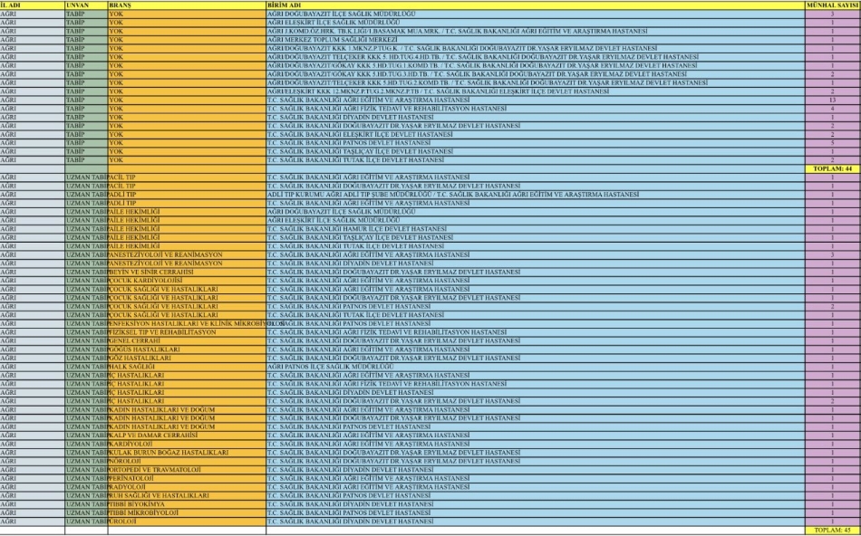Select the KARDİYOLOJİ branch cell
Viewport: 861px width, 536px height.
pyautogui.click(x=187, y=444)
